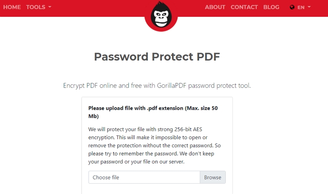328x194 pixels.
Task: Click the 256-bit AES encryption paragraph
Action: pos(154,145)
